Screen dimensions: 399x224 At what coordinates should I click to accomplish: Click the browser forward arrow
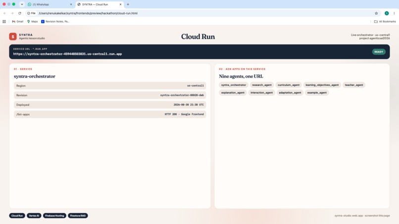pyautogui.click(x=12, y=13)
